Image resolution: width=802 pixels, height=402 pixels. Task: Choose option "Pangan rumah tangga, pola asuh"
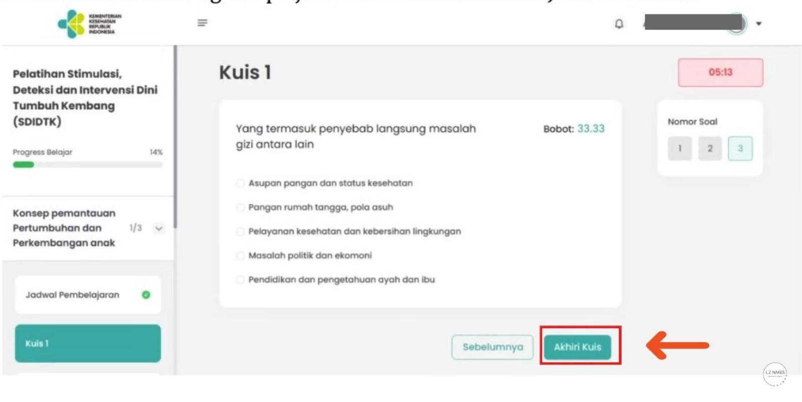241,208
